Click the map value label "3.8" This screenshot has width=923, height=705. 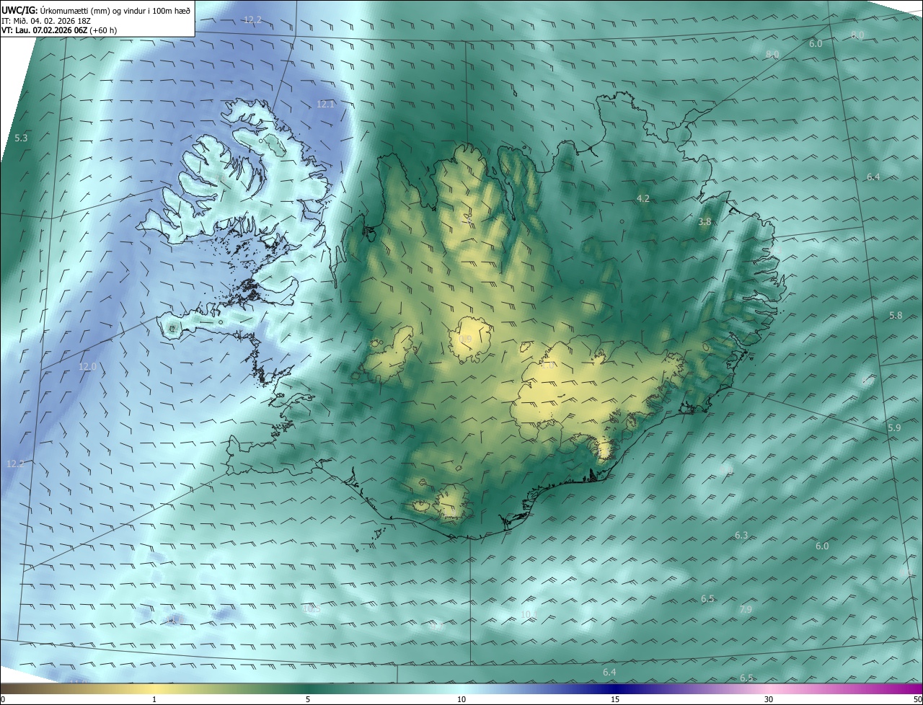click(x=705, y=222)
